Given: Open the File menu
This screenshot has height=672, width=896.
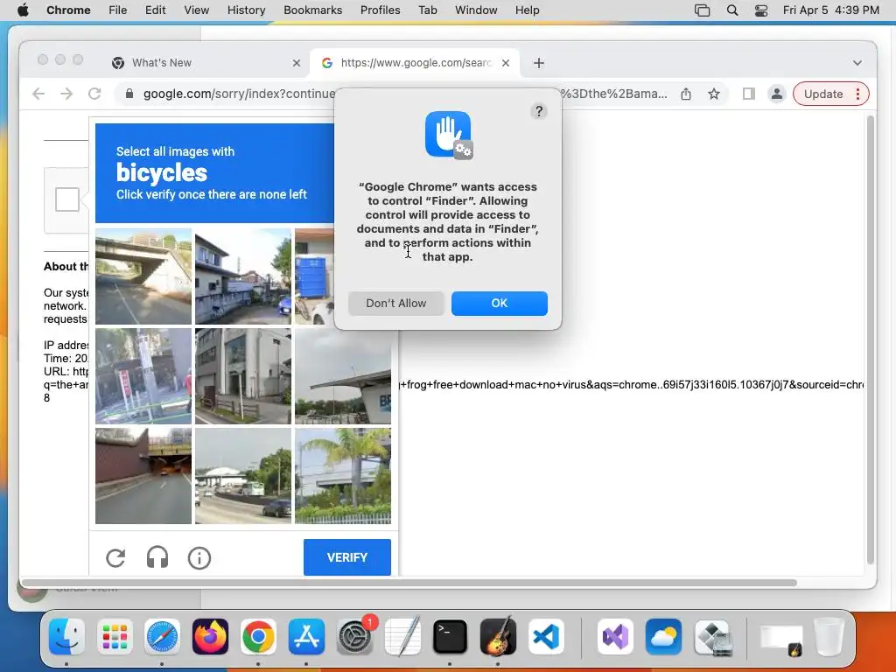Looking at the screenshot, I should (118, 10).
